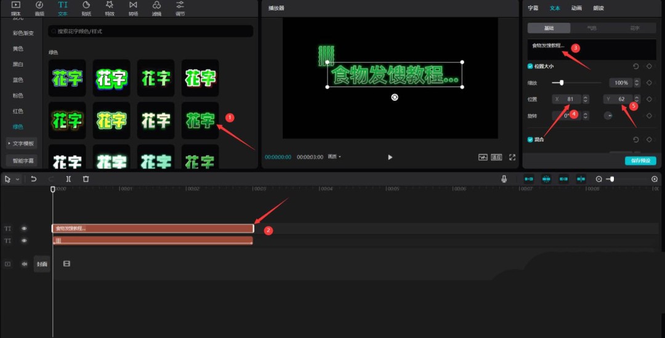Screen dimensions: 665x338
Task: Click the 食物发馊教程 clip on timeline
Action: (x=153, y=228)
